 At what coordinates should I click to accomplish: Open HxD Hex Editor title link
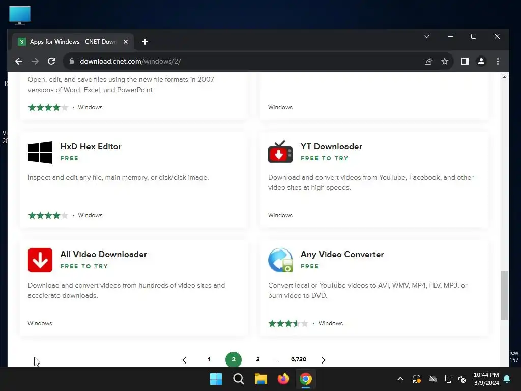tap(91, 146)
